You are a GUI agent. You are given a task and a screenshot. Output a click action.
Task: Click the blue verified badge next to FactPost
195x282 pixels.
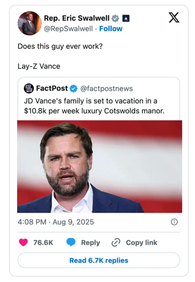coord(73,88)
